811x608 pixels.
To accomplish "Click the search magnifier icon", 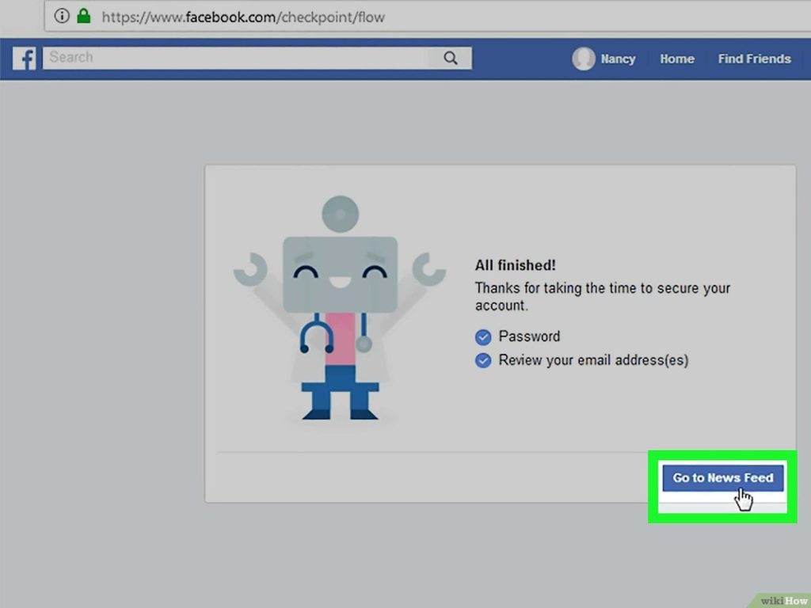I will click(x=451, y=58).
